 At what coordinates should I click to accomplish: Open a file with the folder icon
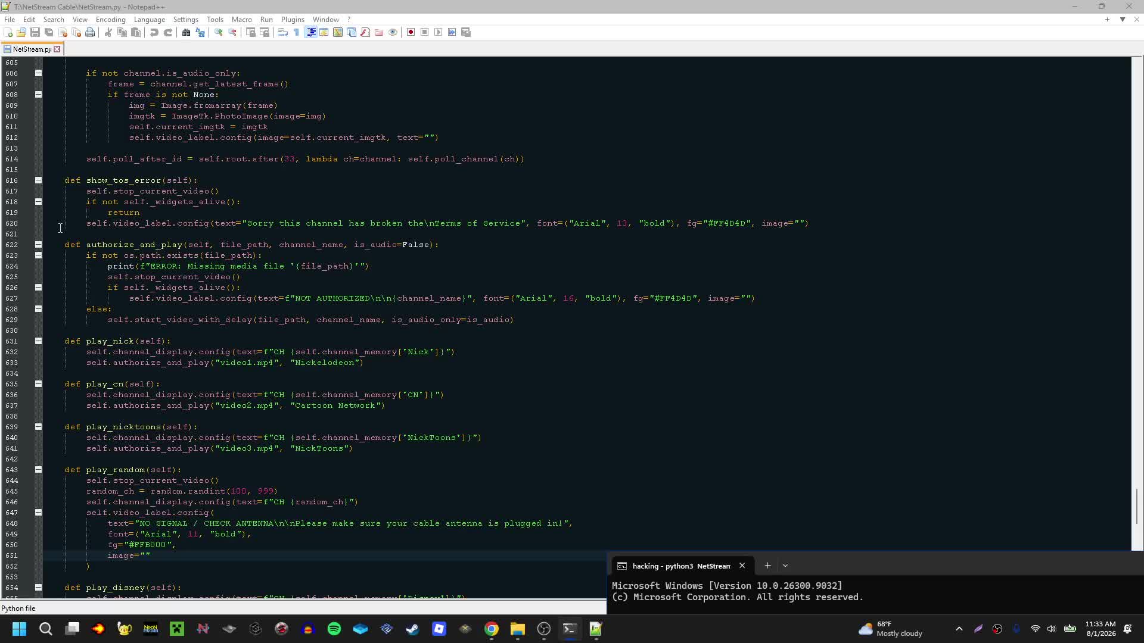tap(21, 32)
